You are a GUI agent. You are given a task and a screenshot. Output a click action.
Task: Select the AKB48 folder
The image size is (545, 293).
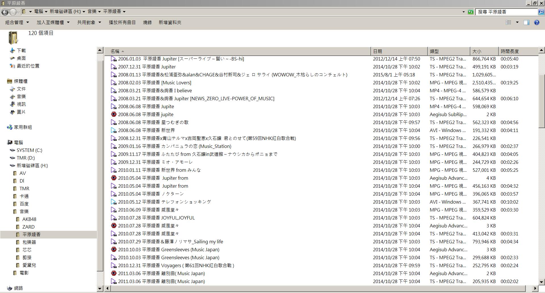tap(29, 219)
